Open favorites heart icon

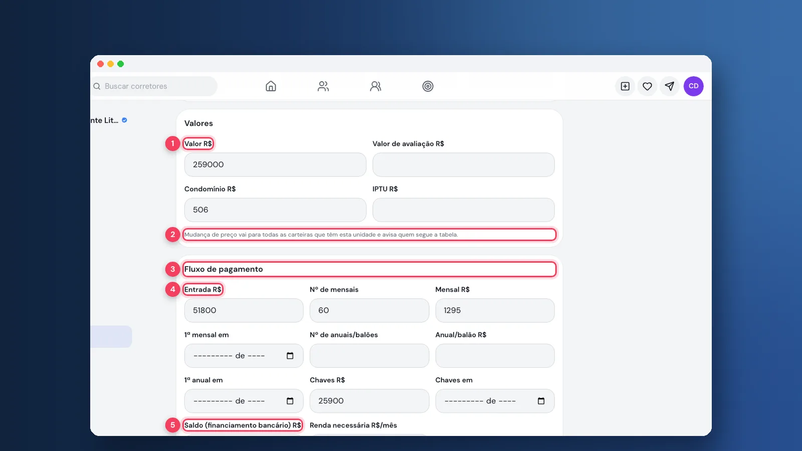click(x=647, y=86)
